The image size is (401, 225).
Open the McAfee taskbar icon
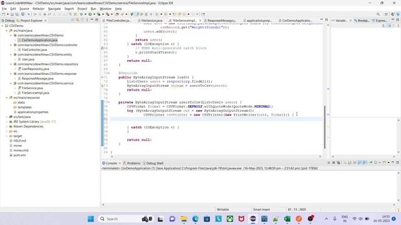(x=241, y=219)
